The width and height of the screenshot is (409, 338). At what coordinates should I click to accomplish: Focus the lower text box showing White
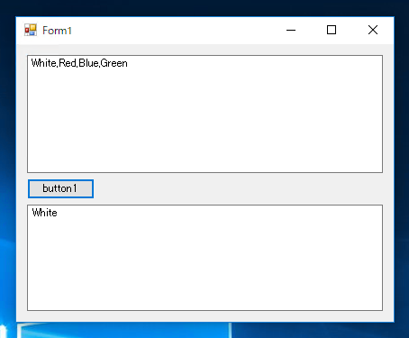(204, 258)
